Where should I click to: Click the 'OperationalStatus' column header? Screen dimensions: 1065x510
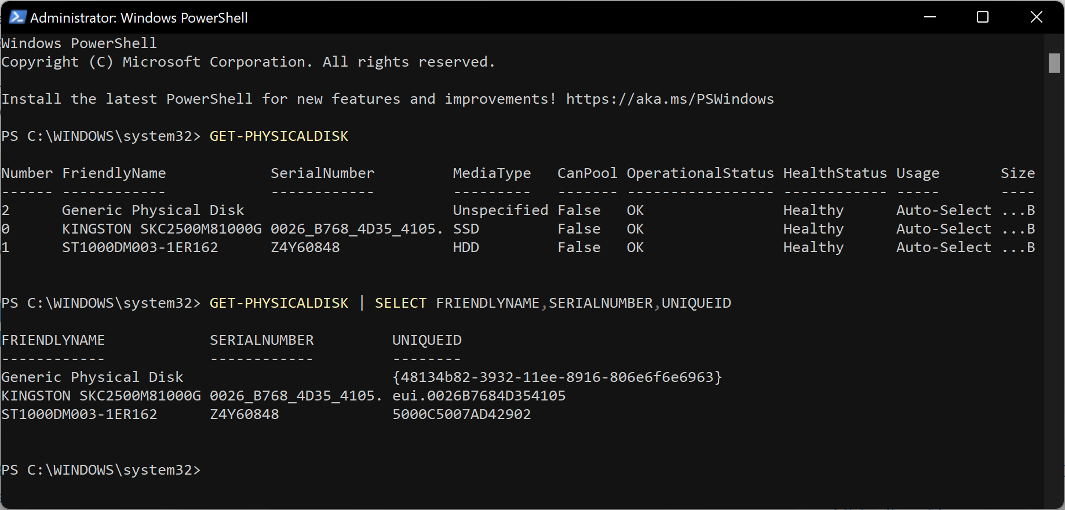[701, 173]
